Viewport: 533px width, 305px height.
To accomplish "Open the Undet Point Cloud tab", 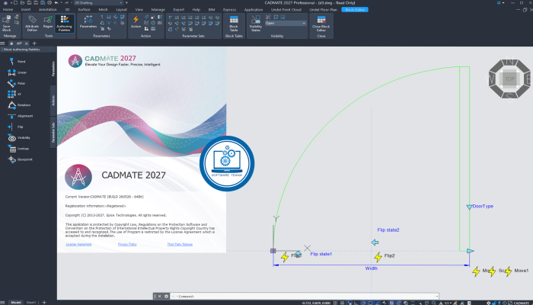I will point(286,9).
